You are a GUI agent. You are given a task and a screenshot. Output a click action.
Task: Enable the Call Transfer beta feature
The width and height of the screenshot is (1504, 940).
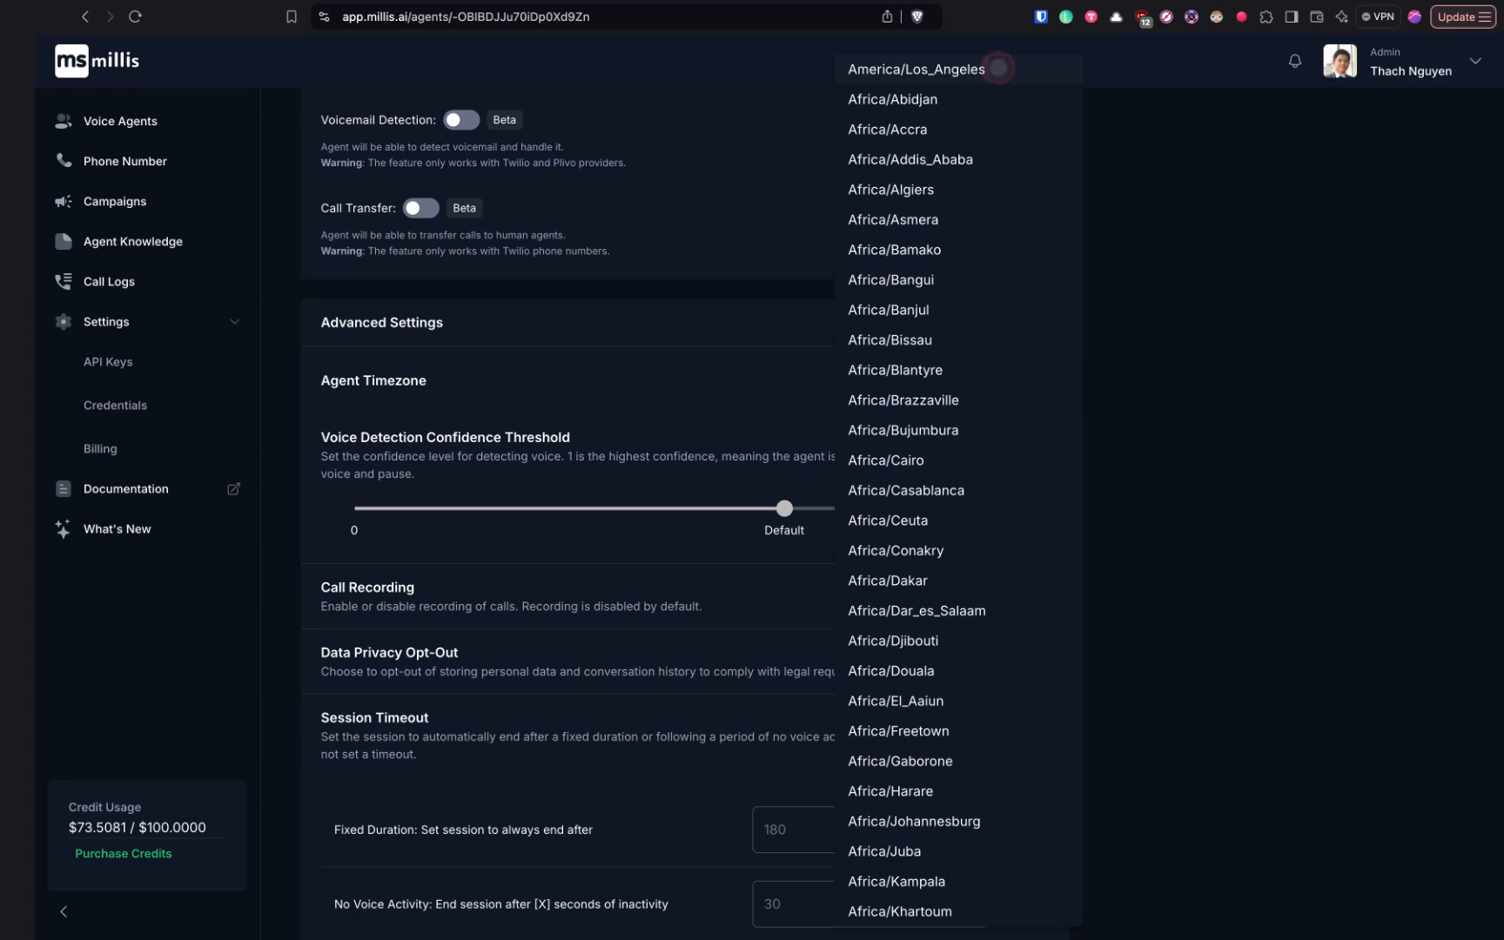pyautogui.click(x=420, y=208)
